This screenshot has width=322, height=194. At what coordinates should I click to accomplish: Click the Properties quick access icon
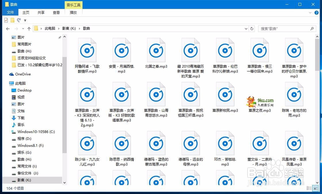point(6,20)
